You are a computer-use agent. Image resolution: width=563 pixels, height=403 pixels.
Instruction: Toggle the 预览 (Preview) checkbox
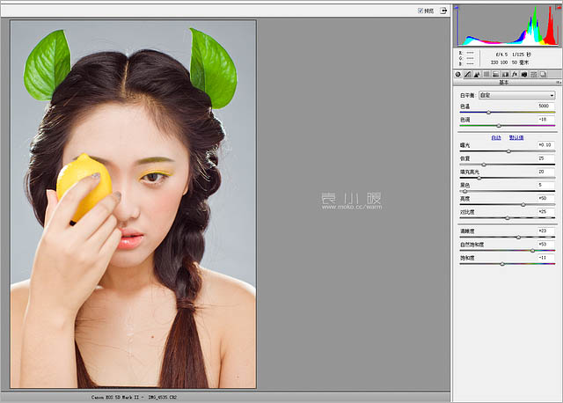tap(421, 11)
